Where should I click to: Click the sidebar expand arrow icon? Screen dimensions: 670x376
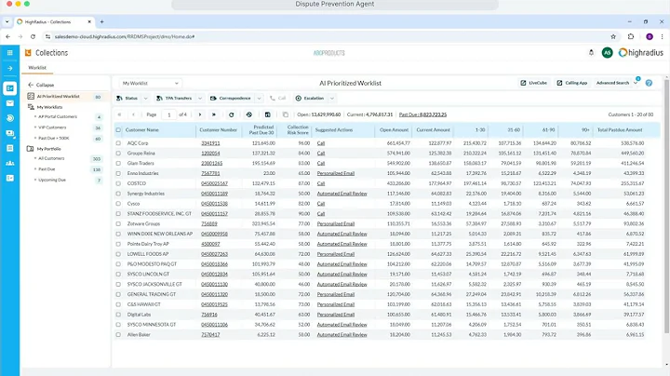(x=10, y=68)
